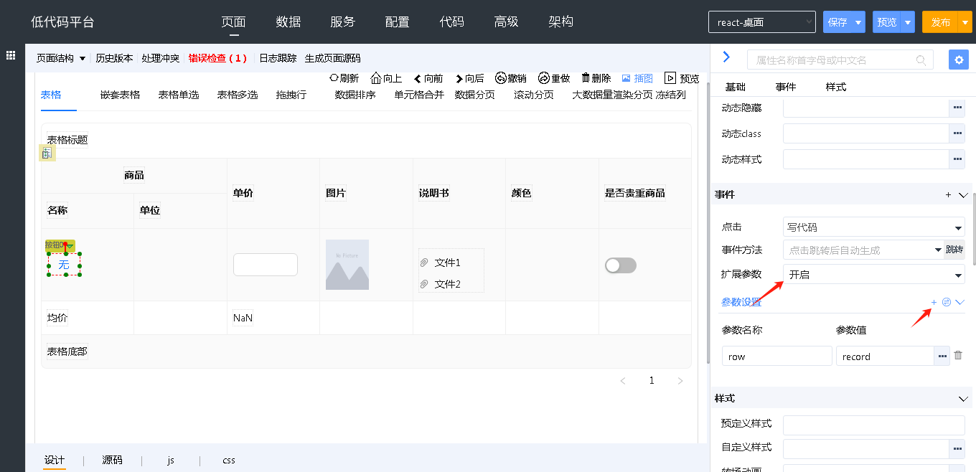Open the 页面 top menu
Image resolution: width=976 pixels, height=472 pixels.
pos(234,22)
